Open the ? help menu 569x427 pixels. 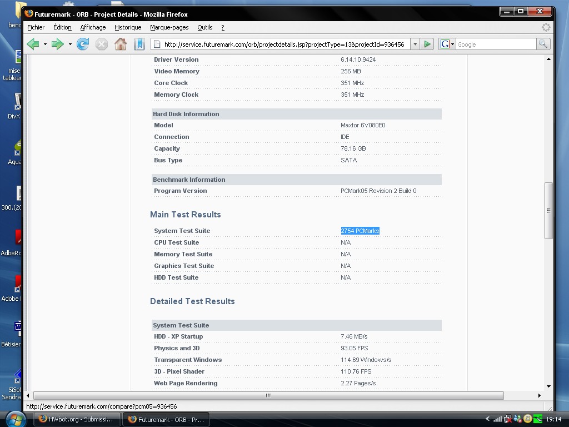223,27
